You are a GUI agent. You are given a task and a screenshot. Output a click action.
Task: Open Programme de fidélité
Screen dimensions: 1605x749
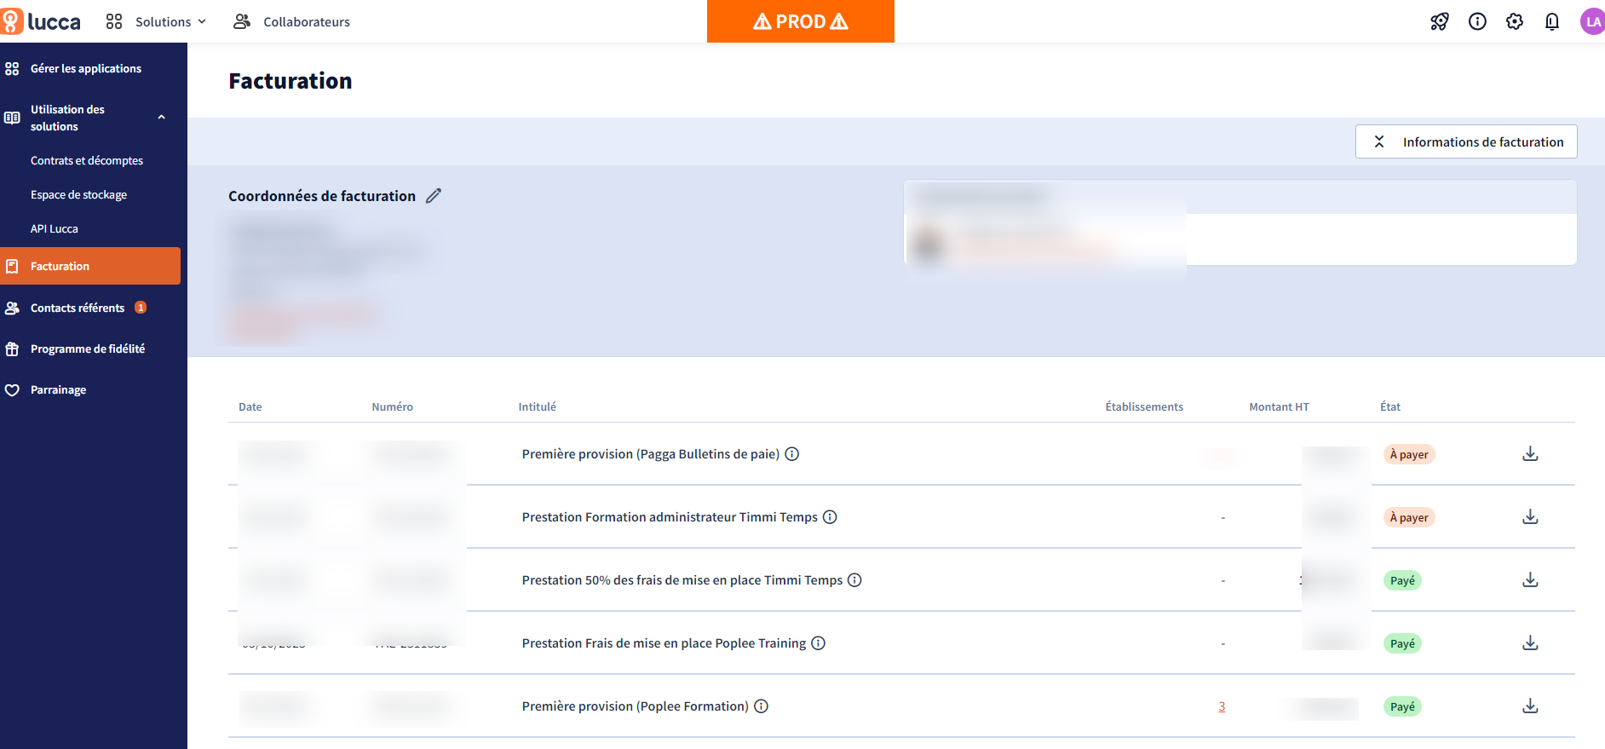coord(88,349)
